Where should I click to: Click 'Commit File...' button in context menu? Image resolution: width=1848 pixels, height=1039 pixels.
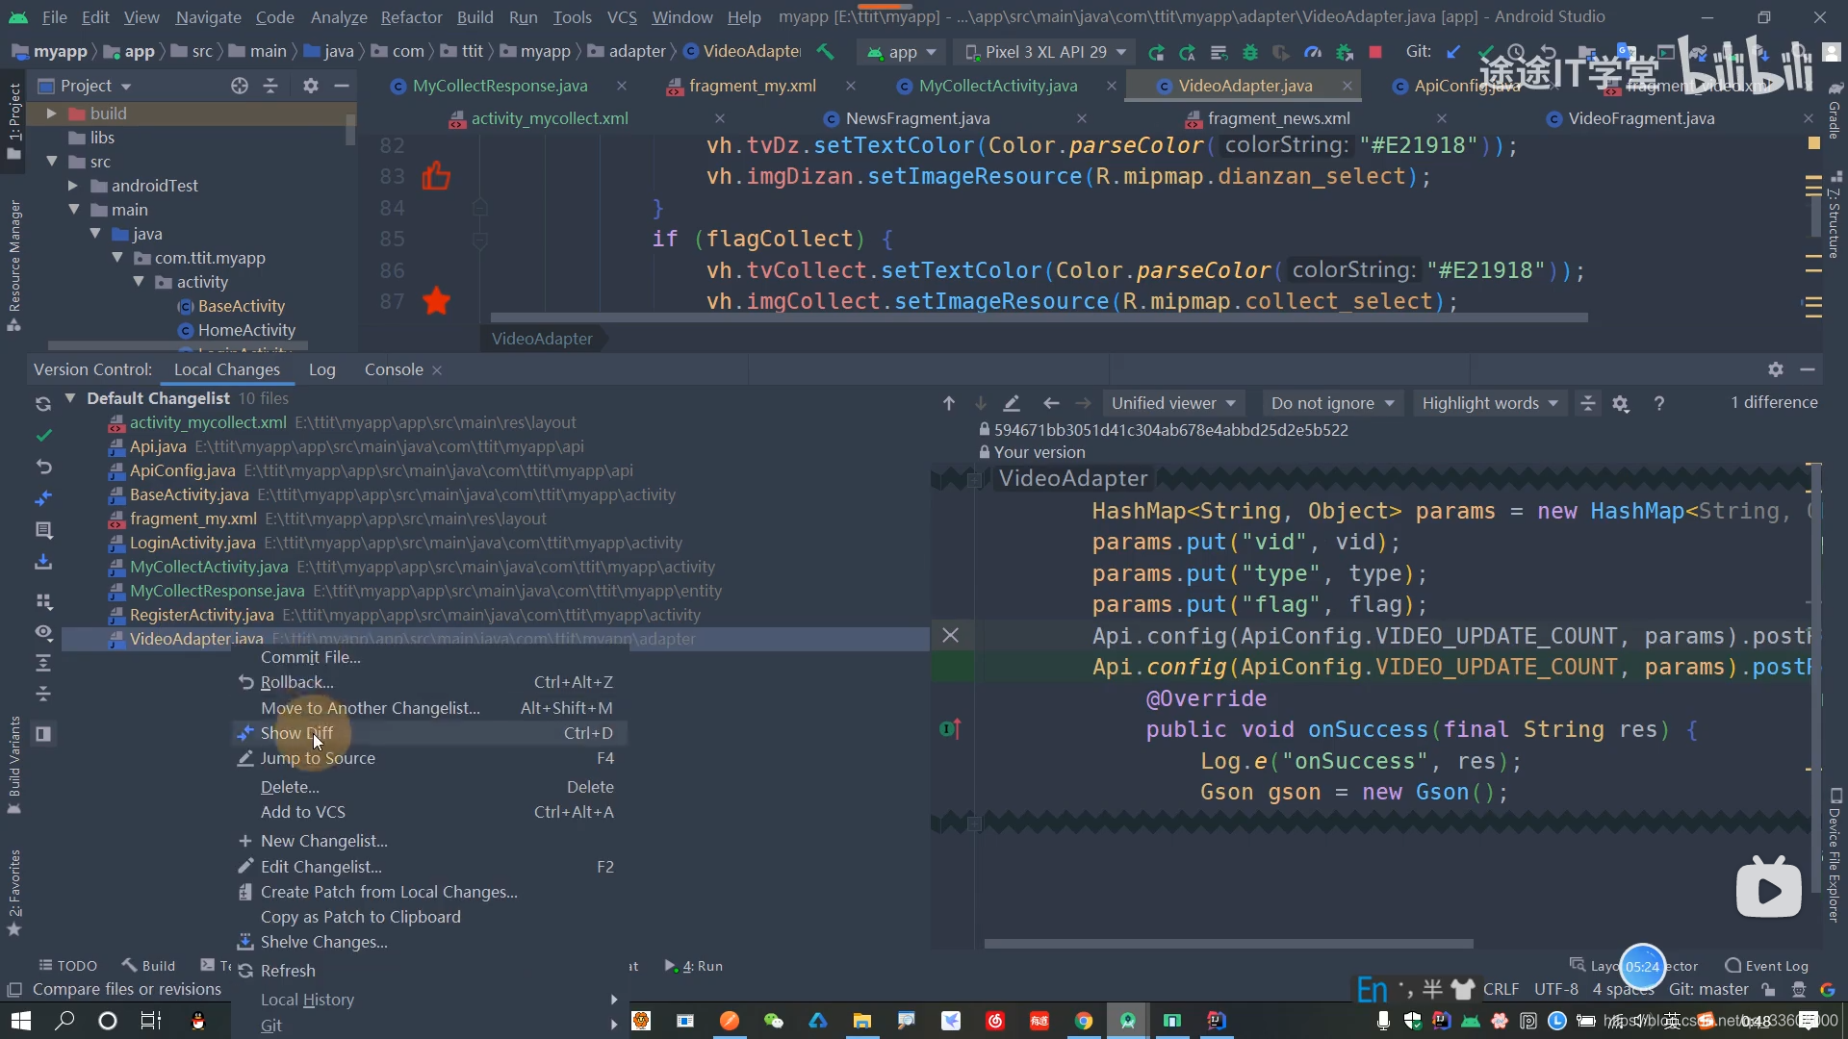click(x=311, y=656)
